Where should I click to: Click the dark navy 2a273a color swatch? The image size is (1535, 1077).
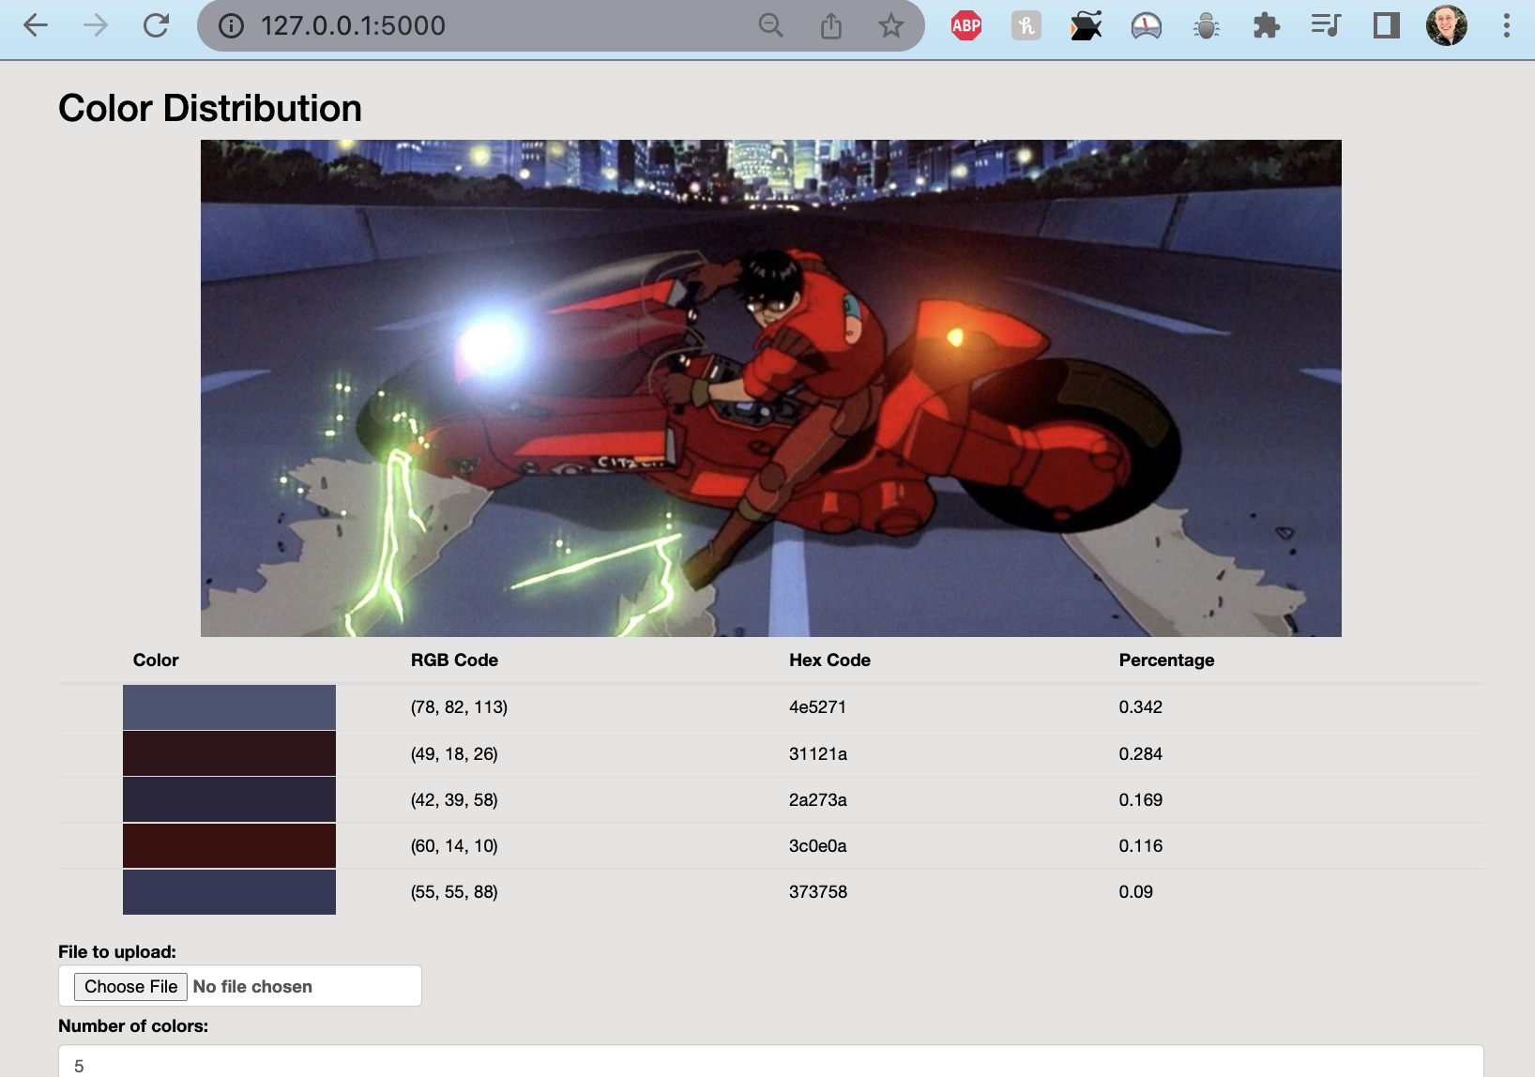(229, 799)
